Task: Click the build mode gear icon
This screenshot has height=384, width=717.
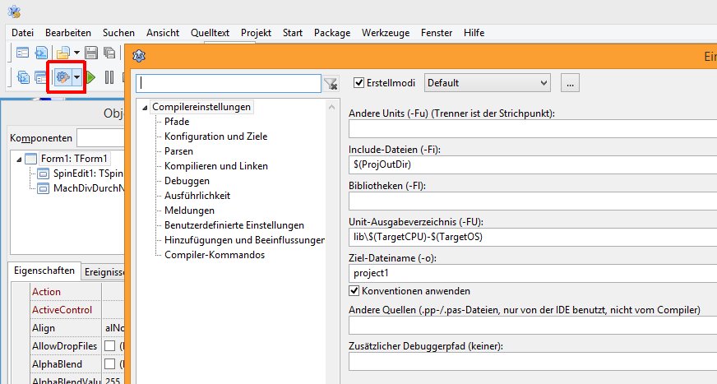Action: click(x=62, y=77)
